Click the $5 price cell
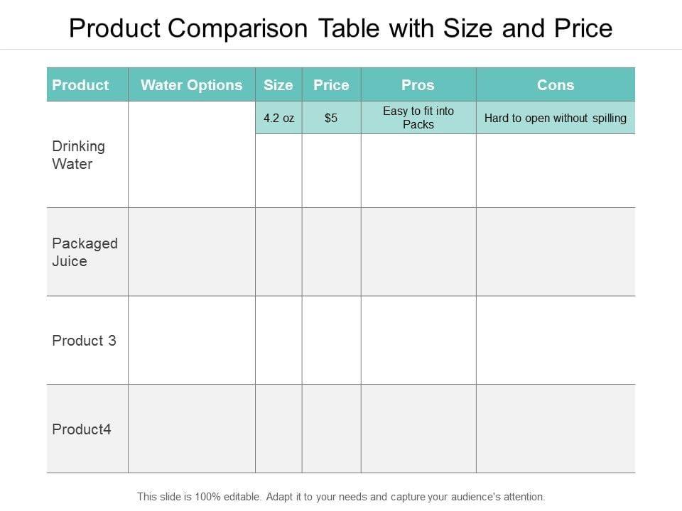The image size is (682, 511). (x=331, y=119)
